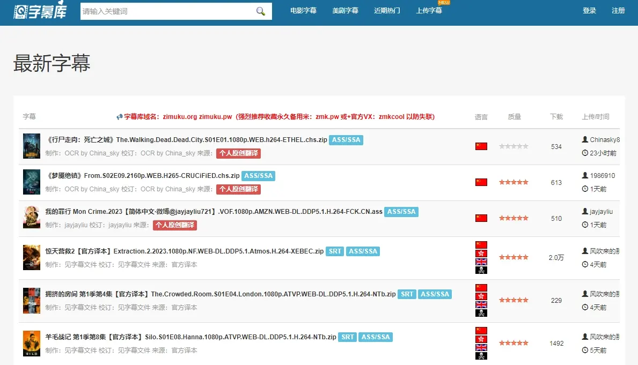
Task: Open the Silo poster thumbnail
Action: pyautogui.click(x=32, y=344)
